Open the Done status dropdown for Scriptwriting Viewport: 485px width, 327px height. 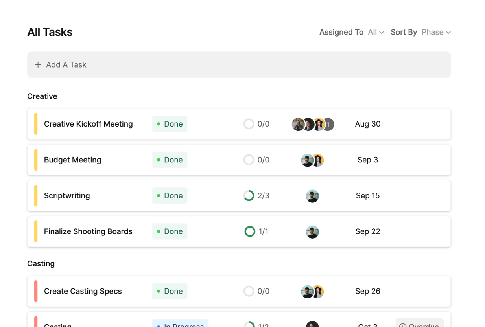coord(170,196)
